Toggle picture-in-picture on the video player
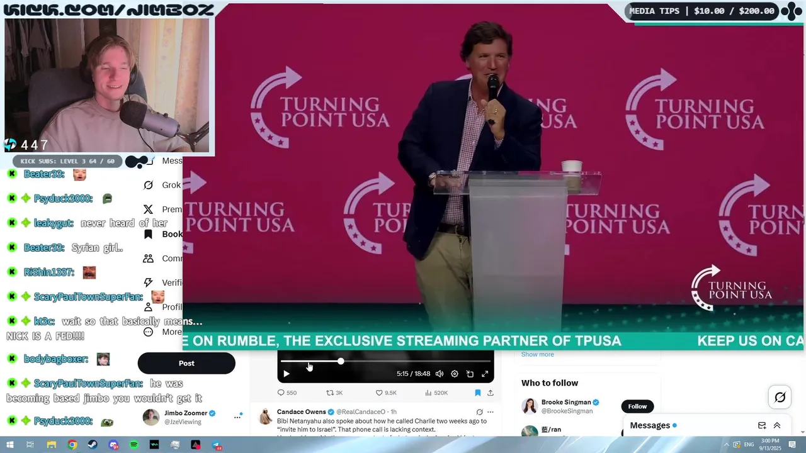This screenshot has height=453, width=806. [x=470, y=374]
